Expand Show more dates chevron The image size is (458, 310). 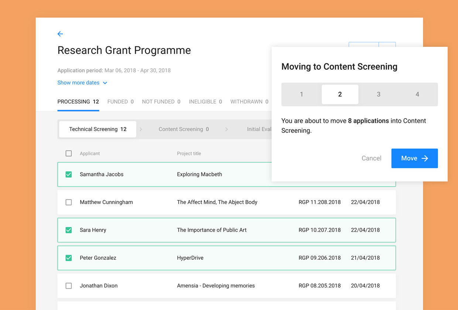coord(105,83)
